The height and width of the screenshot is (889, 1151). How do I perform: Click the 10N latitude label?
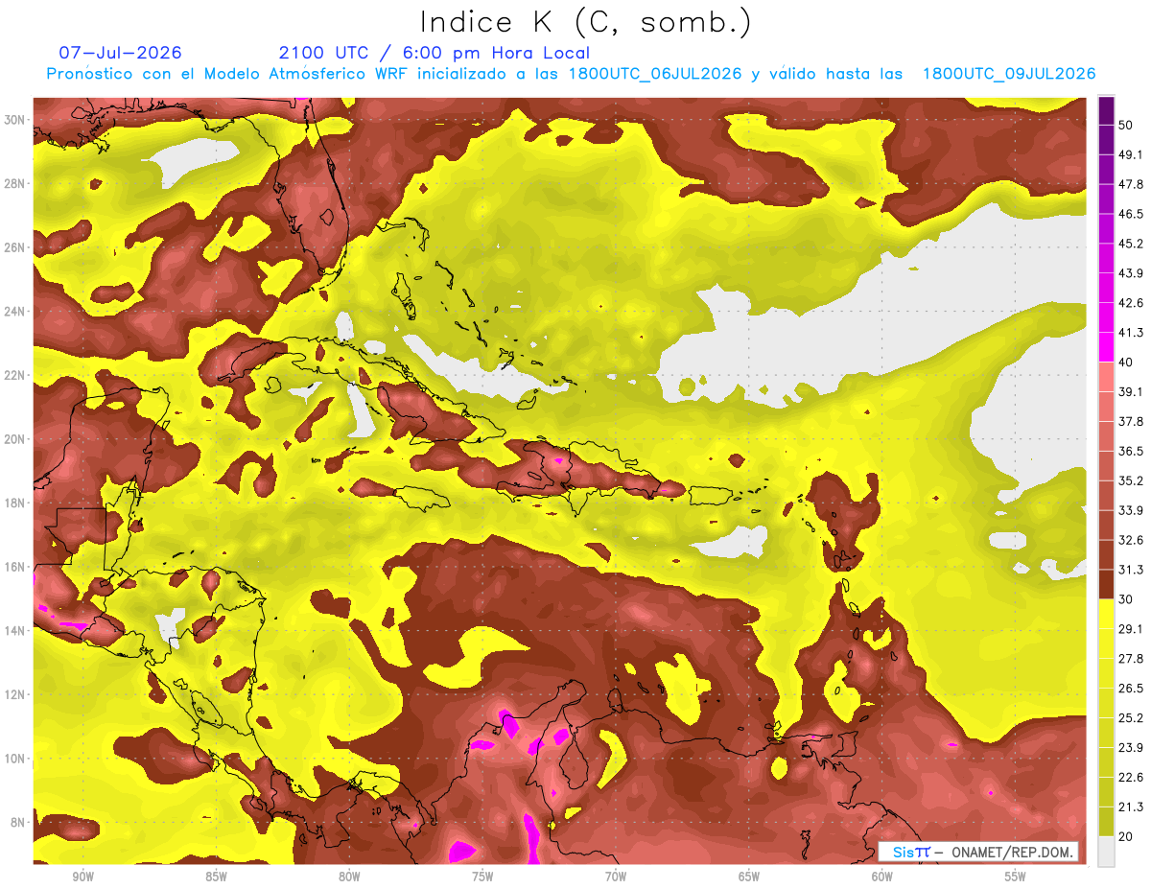pyautogui.click(x=15, y=759)
